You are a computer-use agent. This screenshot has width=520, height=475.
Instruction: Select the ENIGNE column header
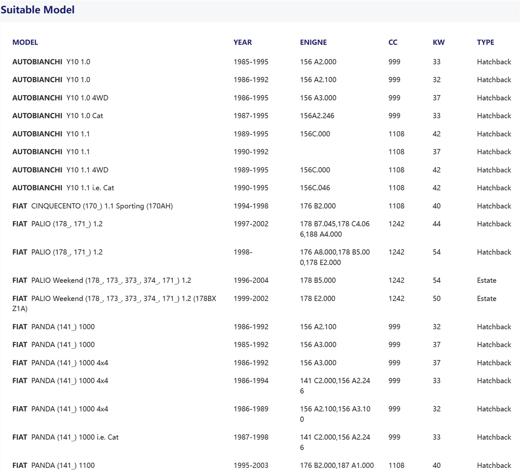(313, 42)
